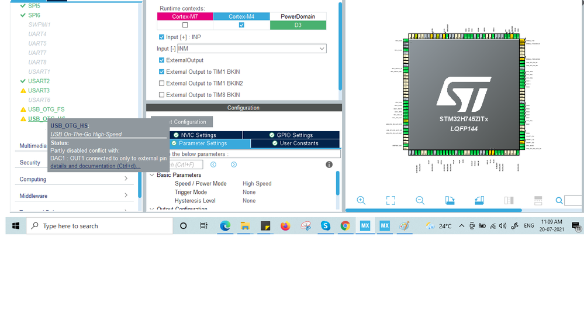Screen dimensions: 584x329
Task: Uncheck External Output to TIM1 BKIN
Action: tap(161, 71)
